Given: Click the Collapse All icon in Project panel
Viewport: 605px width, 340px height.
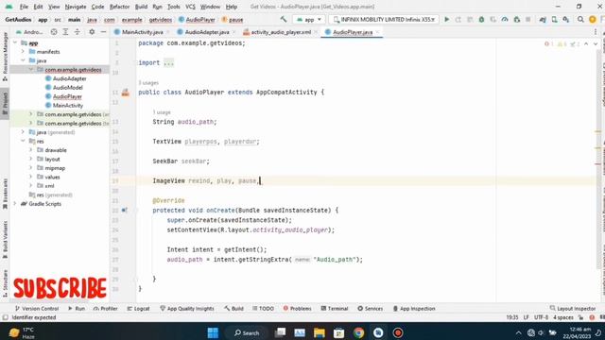Looking at the screenshot, I should tap(78, 32).
